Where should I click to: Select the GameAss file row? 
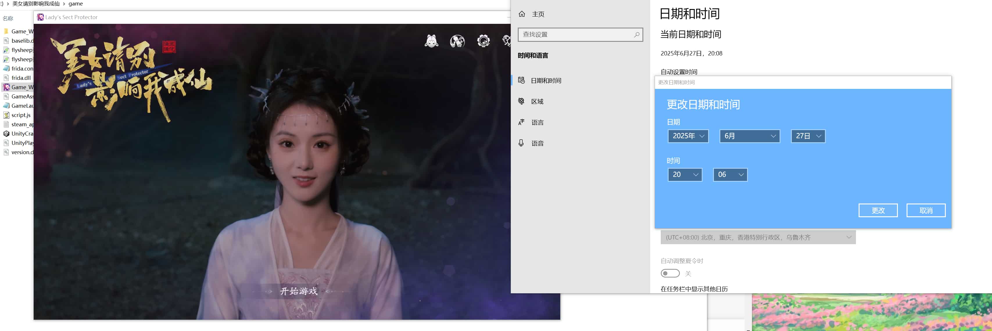pyautogui.click(x=18, y=97)
